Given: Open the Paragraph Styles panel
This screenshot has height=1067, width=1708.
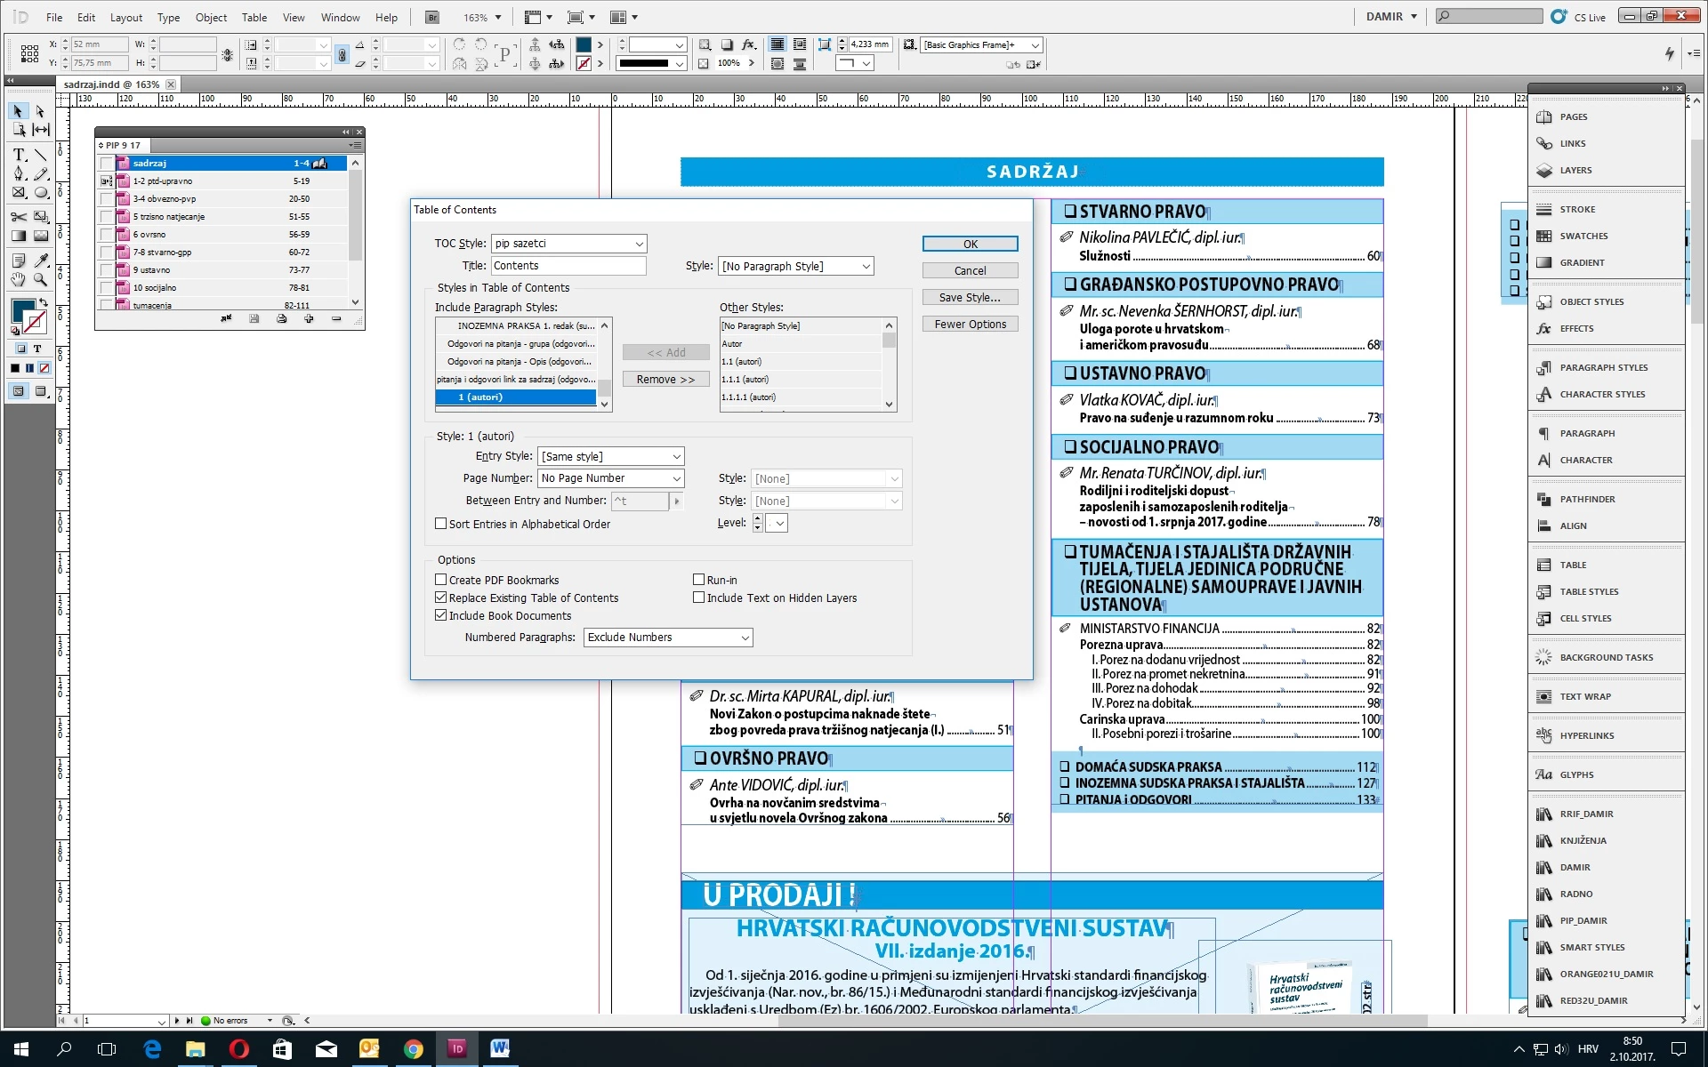Looking at the screenshot, I should click(1602, 367).
